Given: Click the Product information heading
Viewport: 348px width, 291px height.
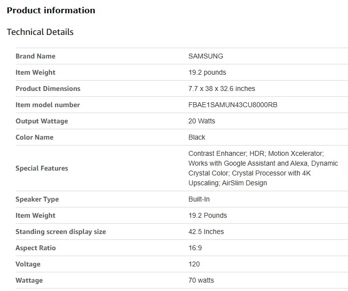Looking at the screenshot, I should coord(51,10).
